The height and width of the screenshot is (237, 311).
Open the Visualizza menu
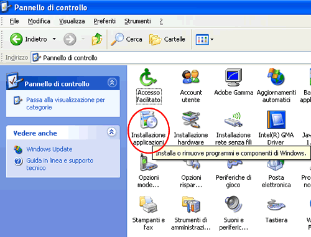point(72,21)
